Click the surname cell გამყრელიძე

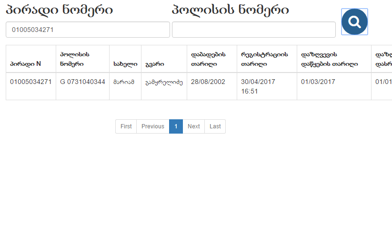tap(164, 82)
